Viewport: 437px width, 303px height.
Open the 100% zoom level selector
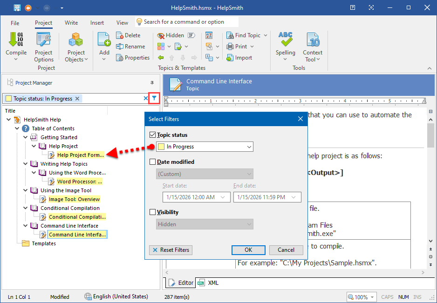click(x=362, y=296)
